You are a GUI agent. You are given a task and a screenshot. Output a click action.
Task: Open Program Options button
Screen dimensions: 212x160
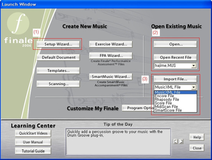pyautogui.click(x=138, y=108)
